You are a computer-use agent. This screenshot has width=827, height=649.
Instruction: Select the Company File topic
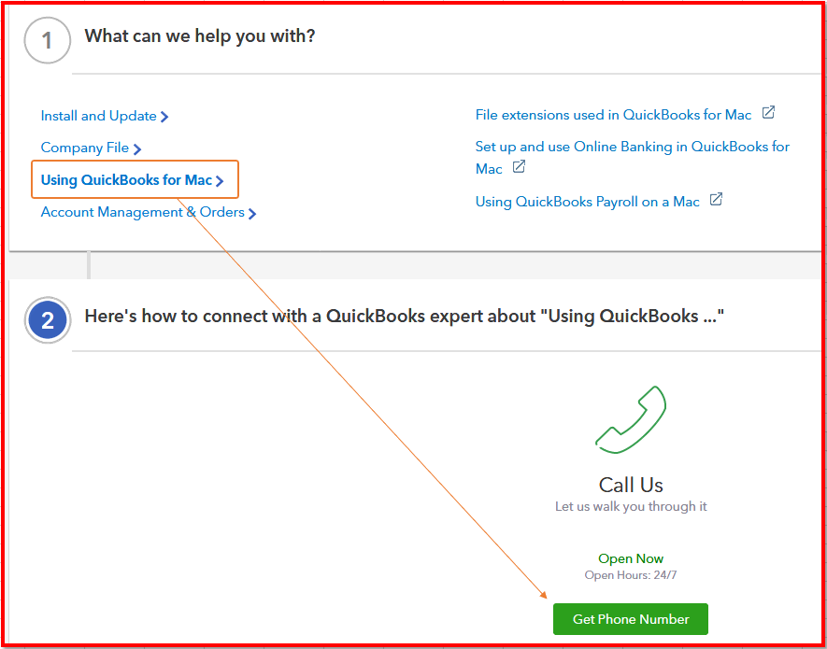coord(85,148)
